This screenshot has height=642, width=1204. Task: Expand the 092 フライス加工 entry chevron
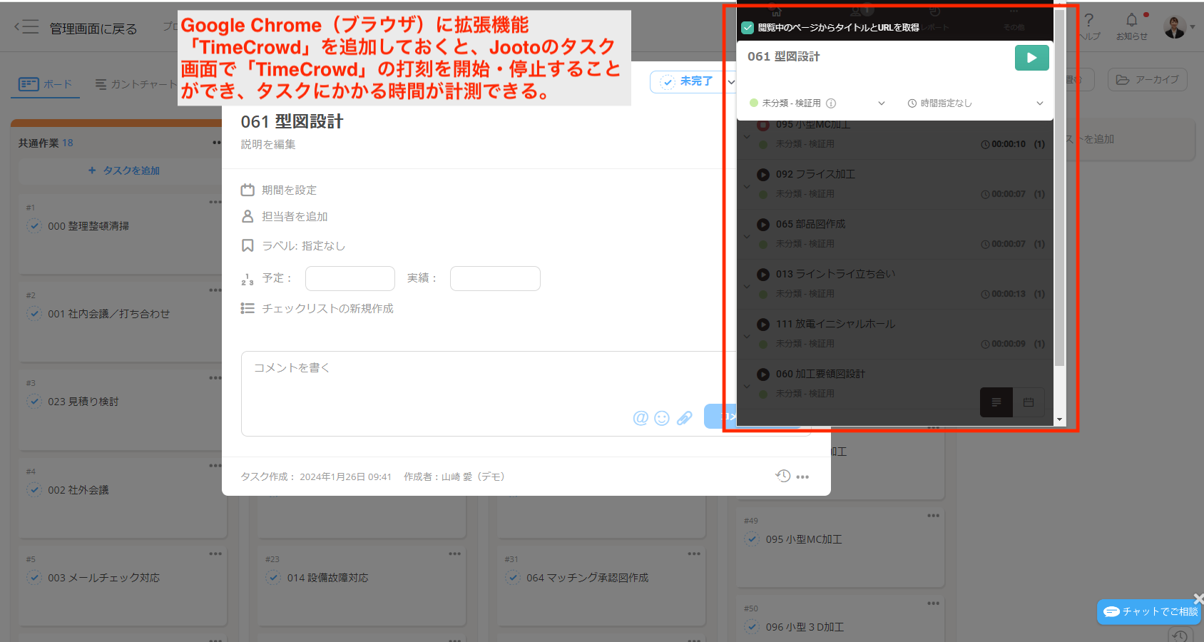point(747,186)
